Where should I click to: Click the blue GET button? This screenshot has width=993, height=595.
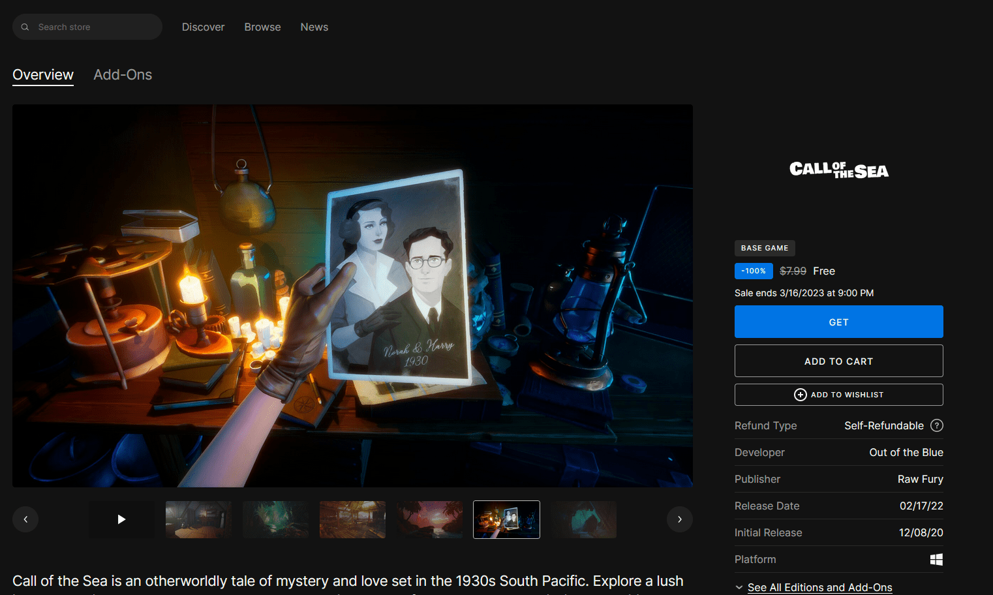(839, 322)
